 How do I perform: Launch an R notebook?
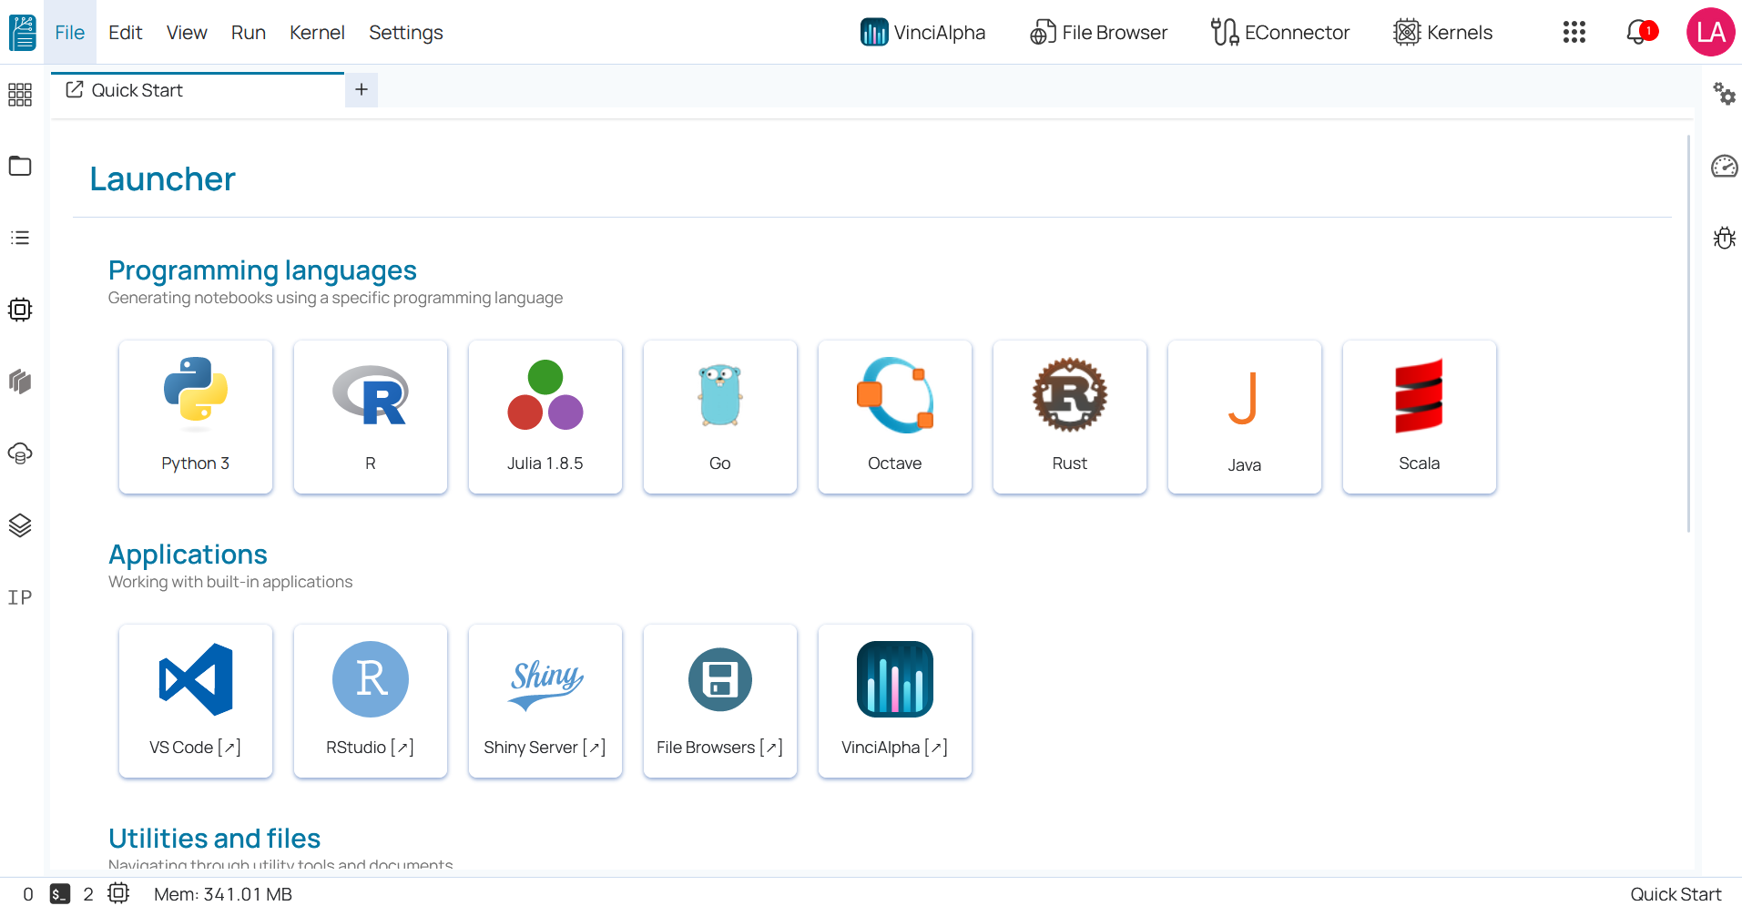pyautogui.click(x=371, y=417)
